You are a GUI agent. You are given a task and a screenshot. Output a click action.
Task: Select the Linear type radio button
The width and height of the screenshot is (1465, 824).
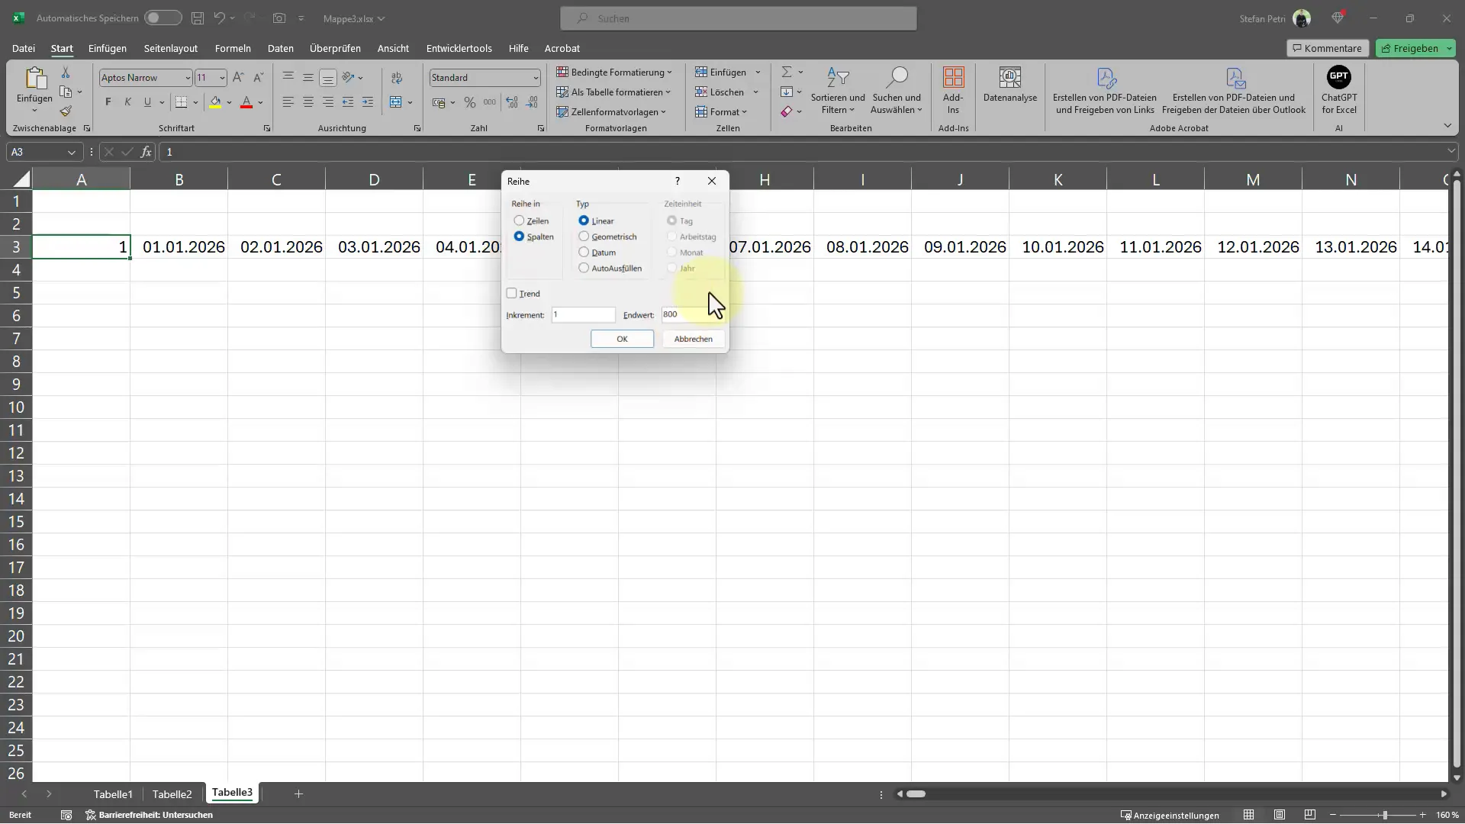pyautogui.click(x=584, y=220)
